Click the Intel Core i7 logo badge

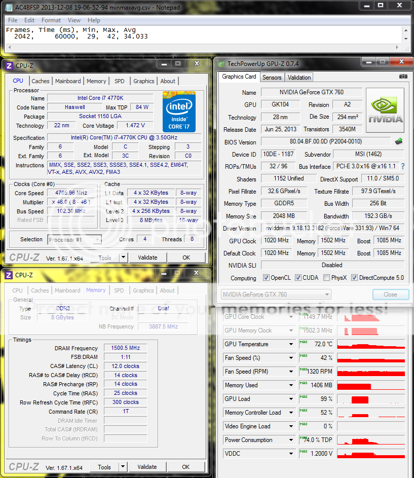tap(179, 112)
